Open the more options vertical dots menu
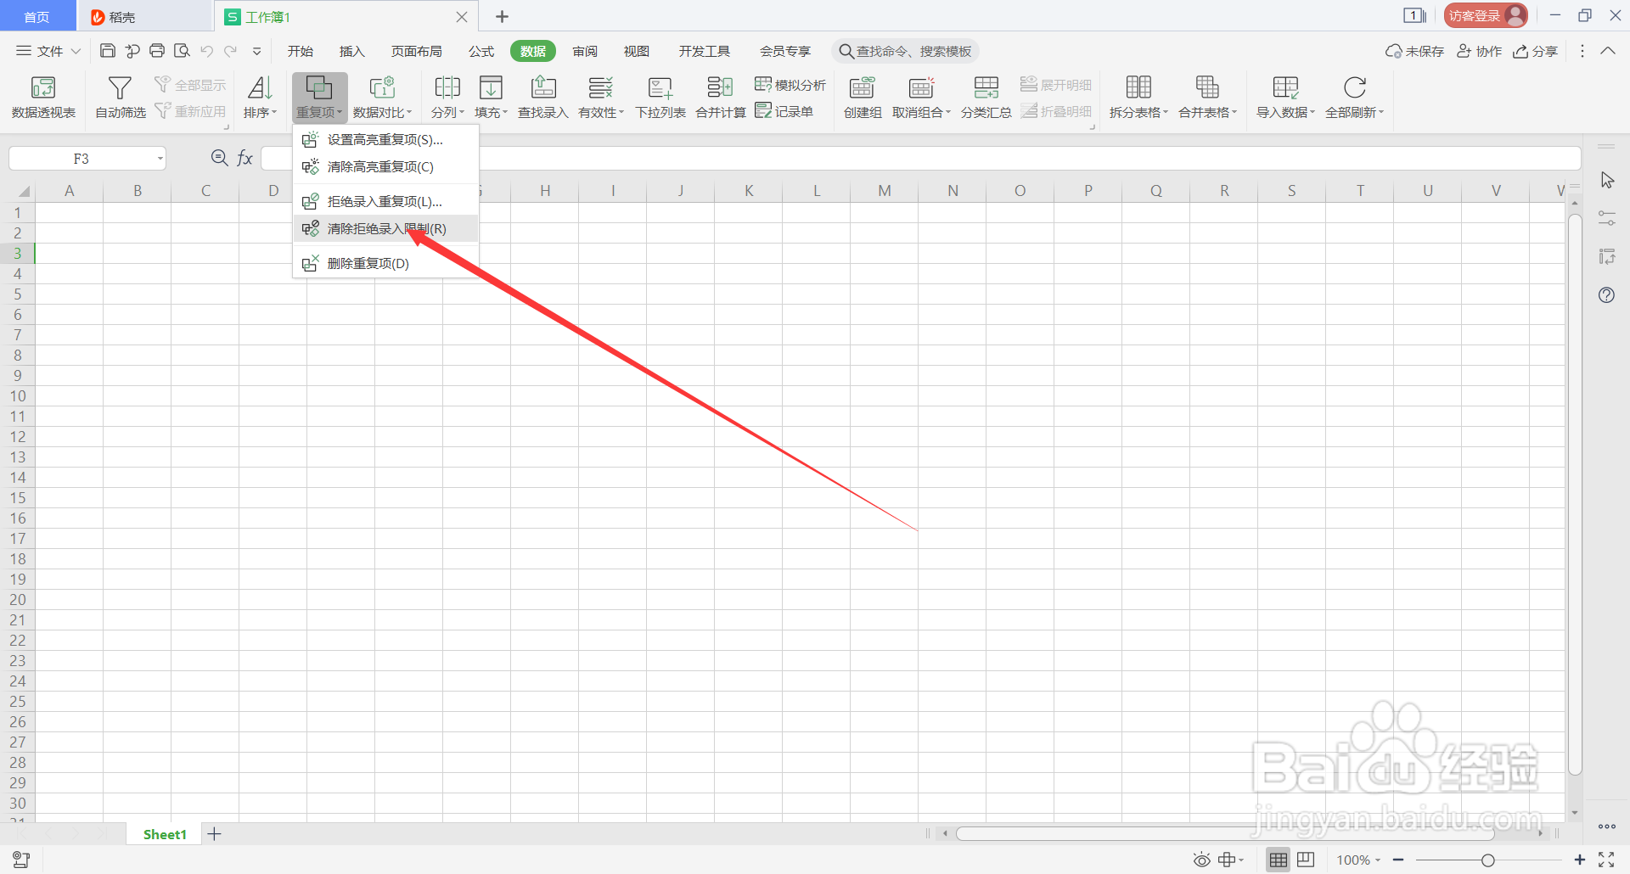This screenshot has height=874, width=1630. coord(1582,51)
